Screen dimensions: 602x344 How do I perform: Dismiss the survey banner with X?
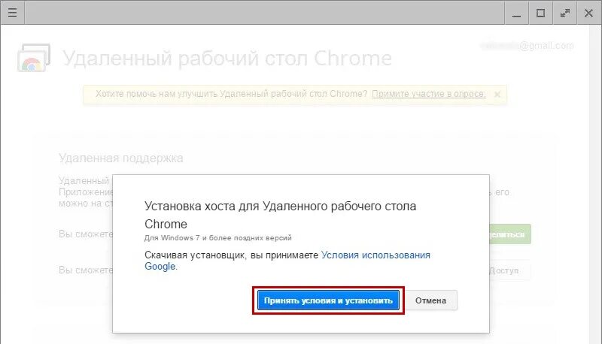497,94
